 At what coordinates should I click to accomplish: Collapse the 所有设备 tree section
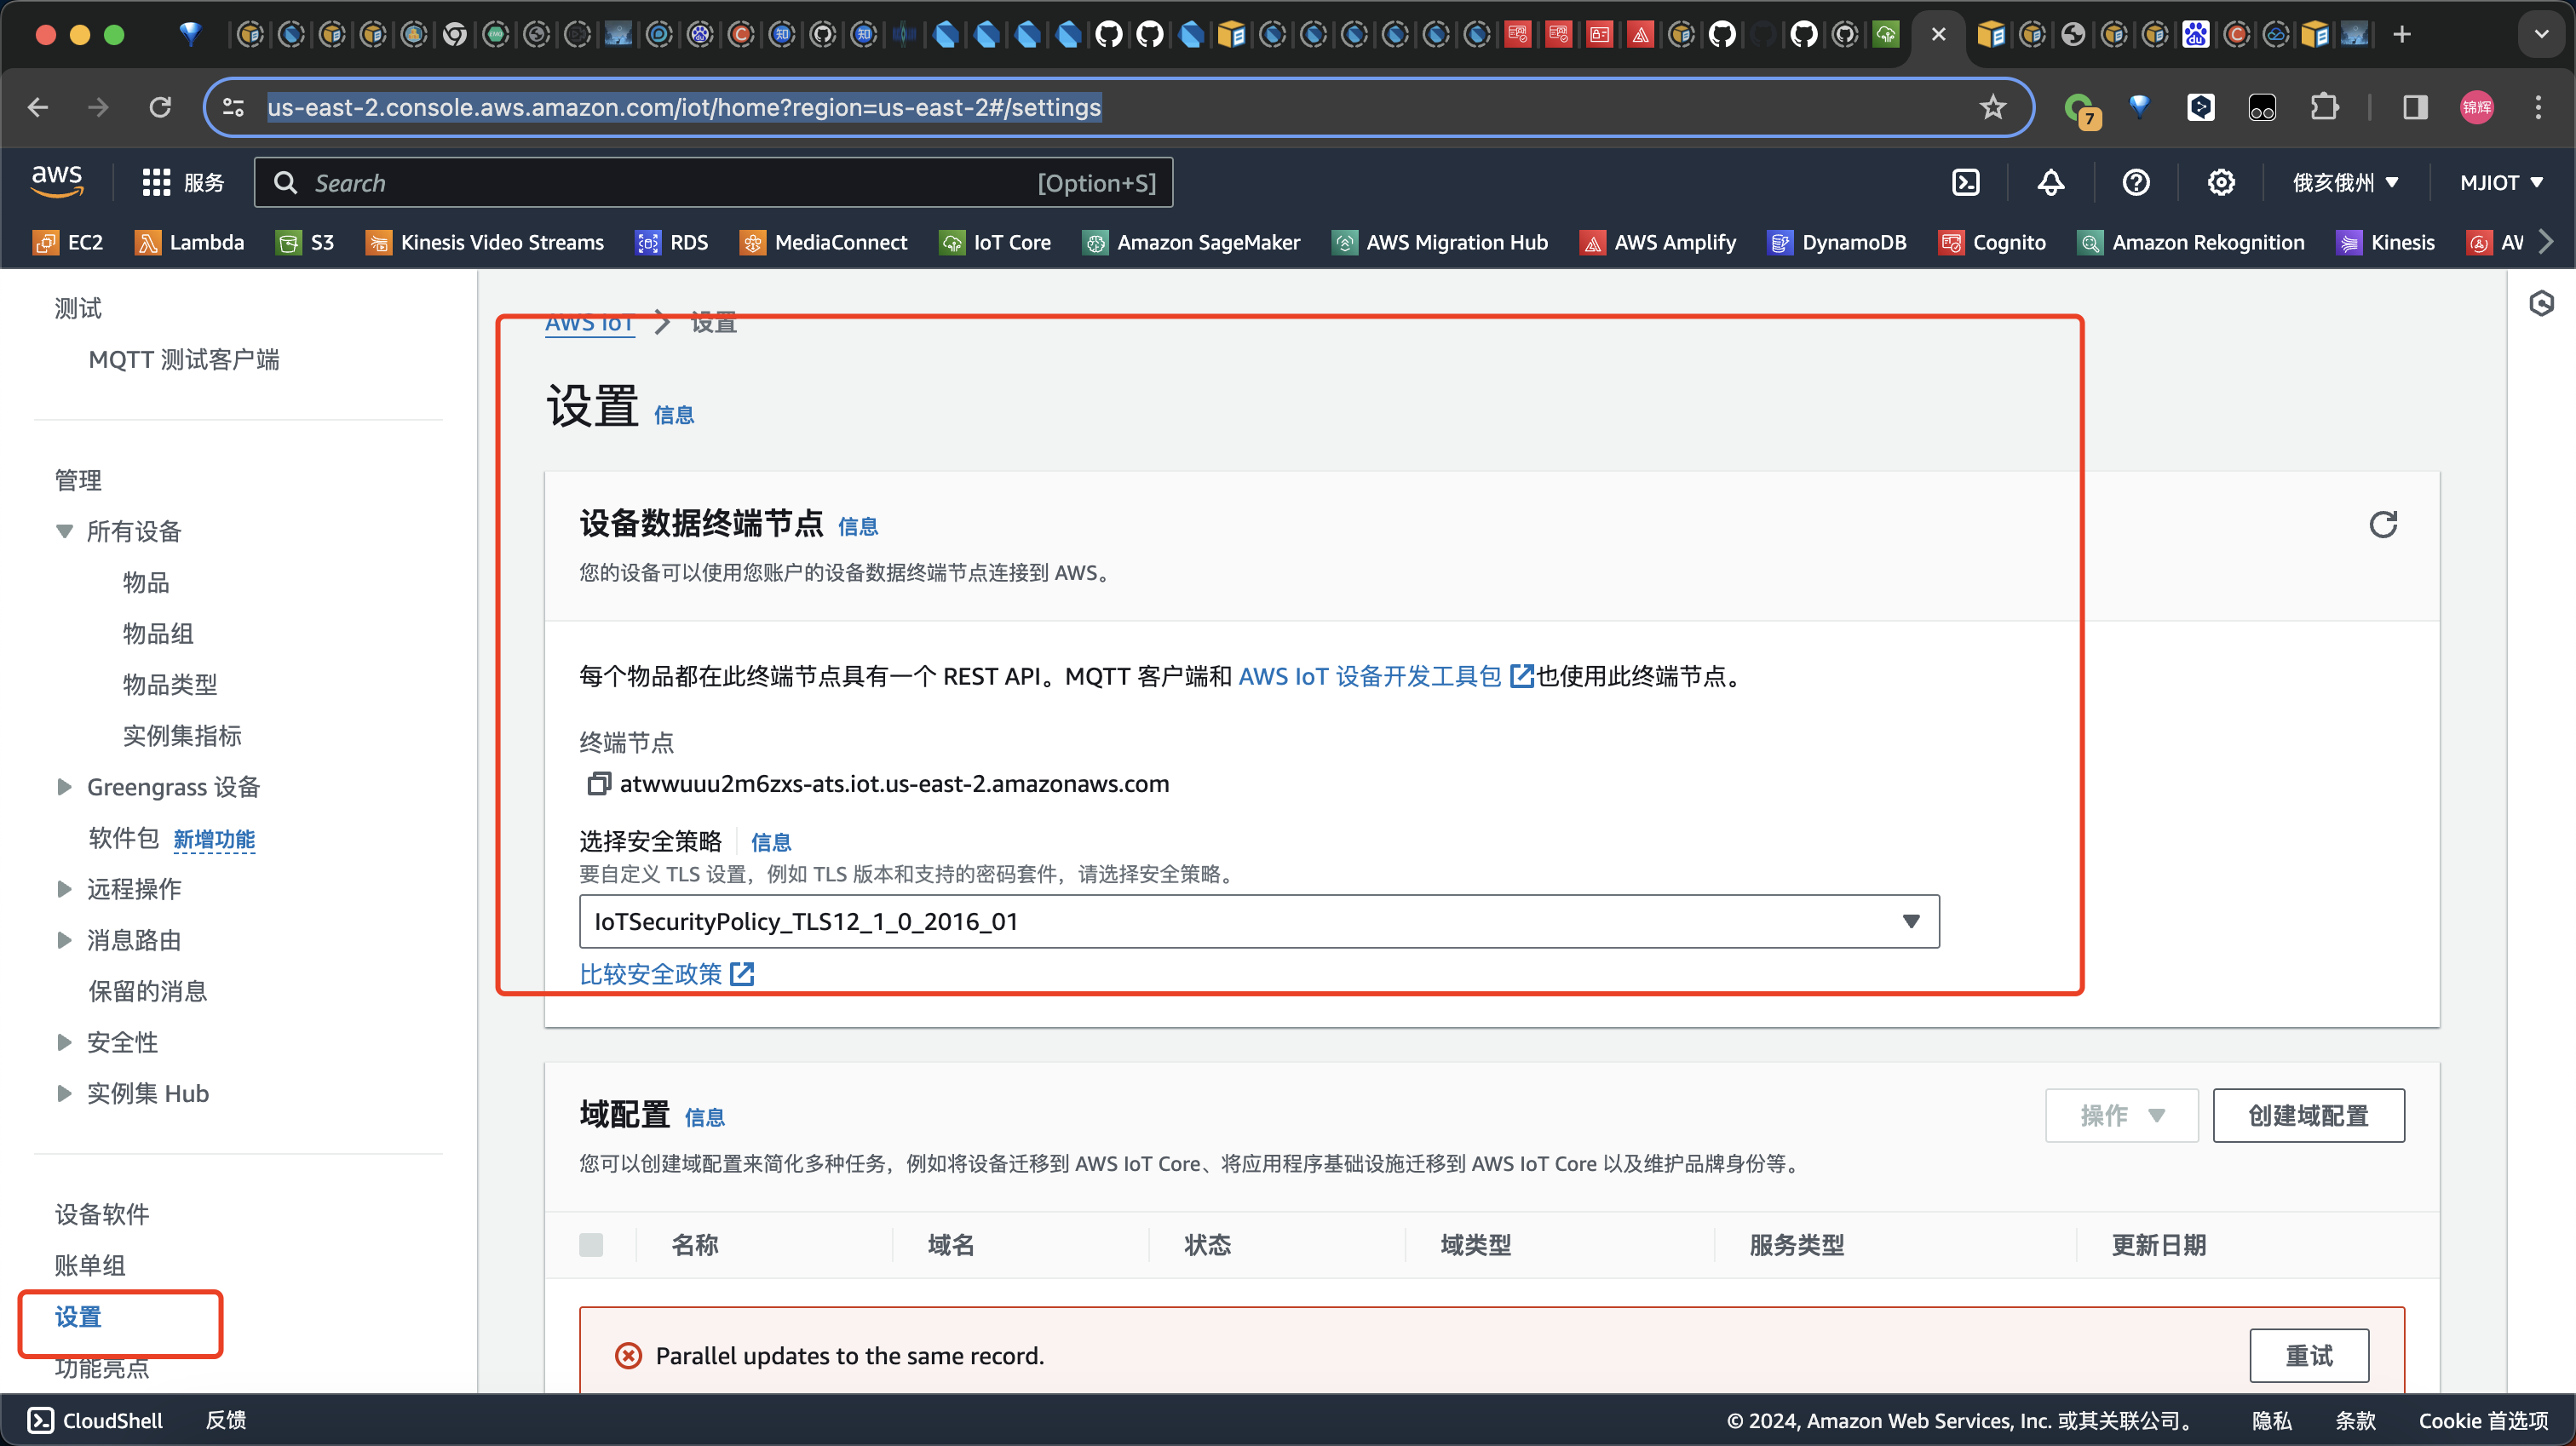pos(65,531)
